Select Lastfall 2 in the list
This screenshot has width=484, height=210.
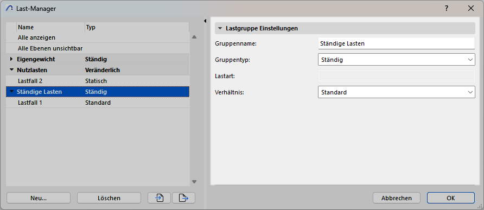[x=98, y=81]
